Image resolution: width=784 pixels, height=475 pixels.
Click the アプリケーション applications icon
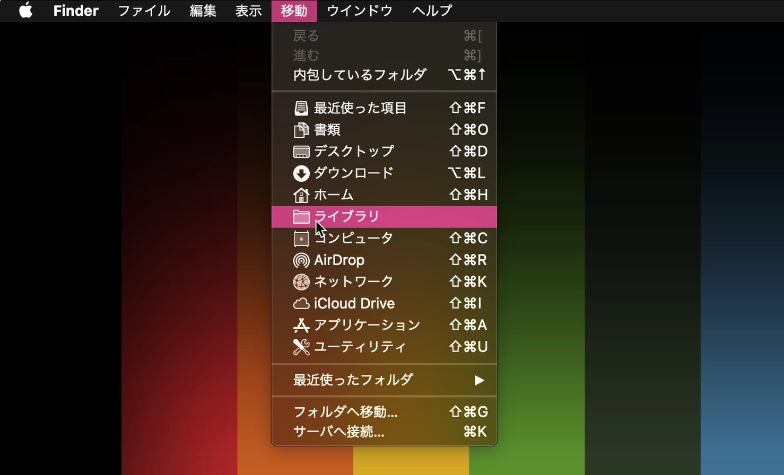(301, 326)
